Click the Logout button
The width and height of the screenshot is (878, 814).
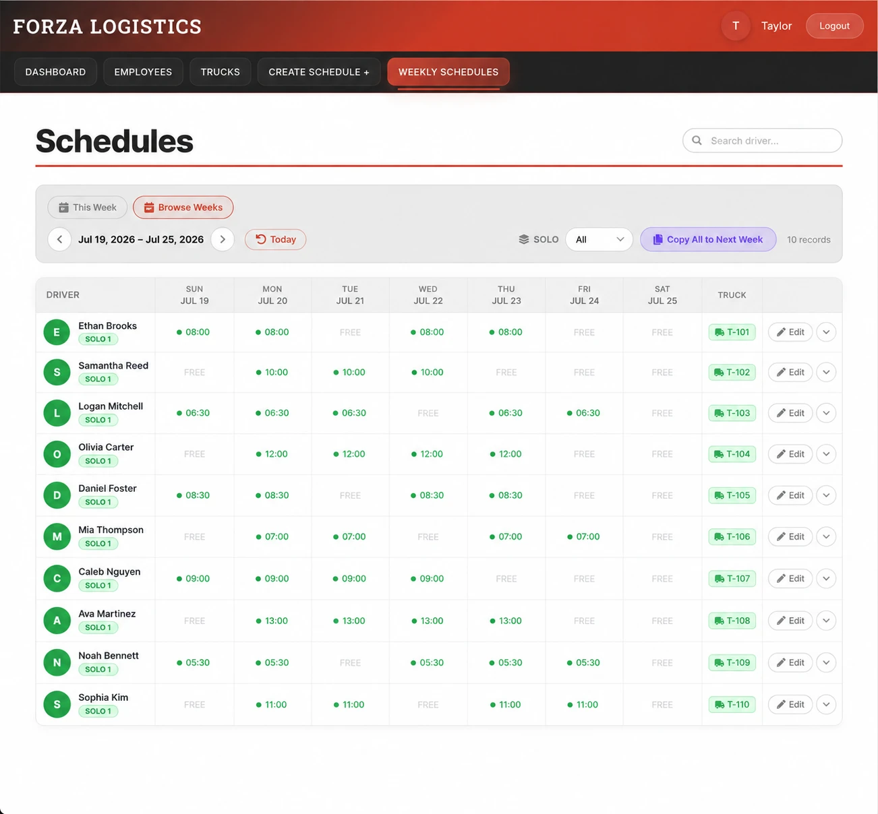(x=834, y=26)
